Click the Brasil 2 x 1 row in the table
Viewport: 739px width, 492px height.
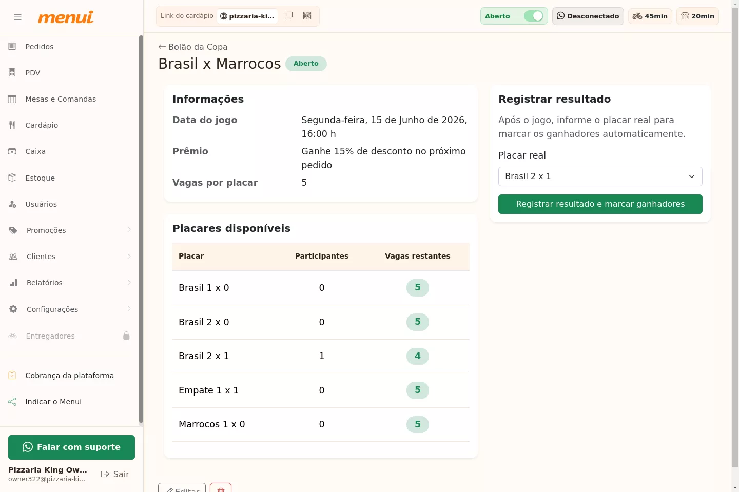click(x=321, y=356)
